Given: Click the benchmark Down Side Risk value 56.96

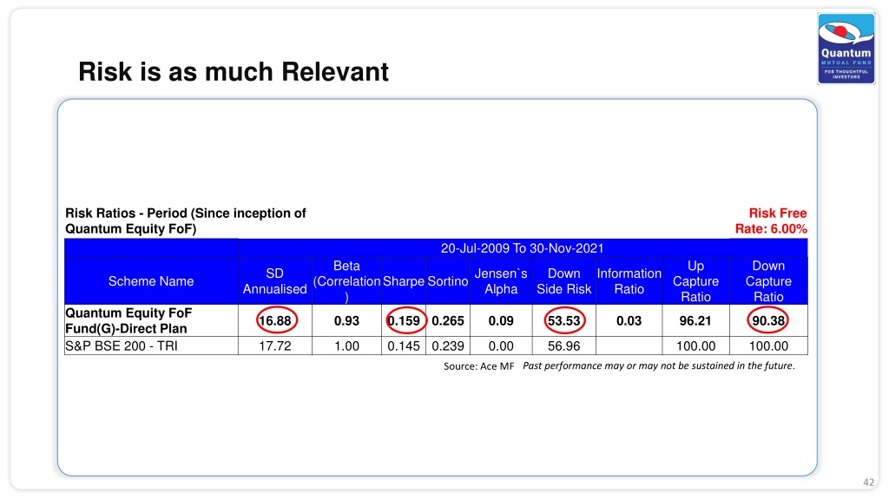Looking at the screenshot, I should coord(564,345).
